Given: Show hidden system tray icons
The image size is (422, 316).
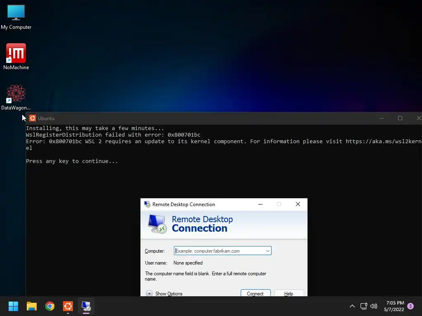Looking at the screenshot, I should pos(352,306).
